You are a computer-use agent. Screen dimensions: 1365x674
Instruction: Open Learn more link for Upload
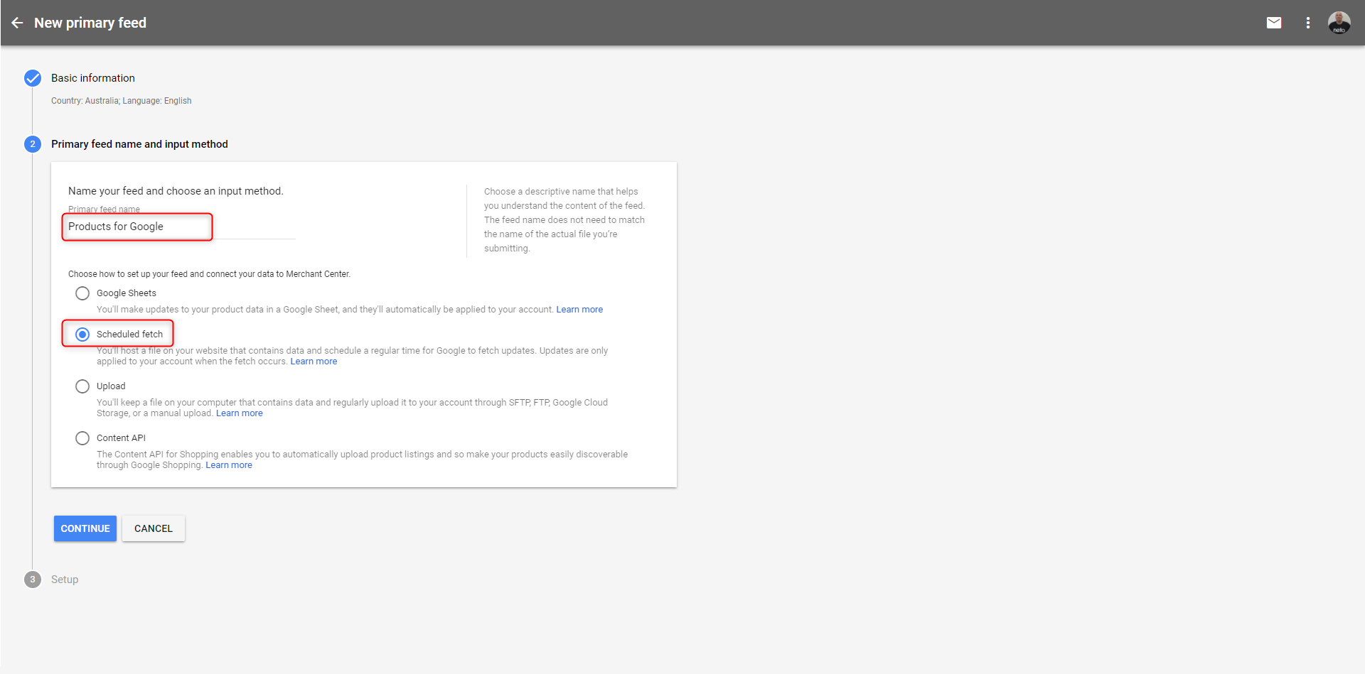click(x=240, y=413)
